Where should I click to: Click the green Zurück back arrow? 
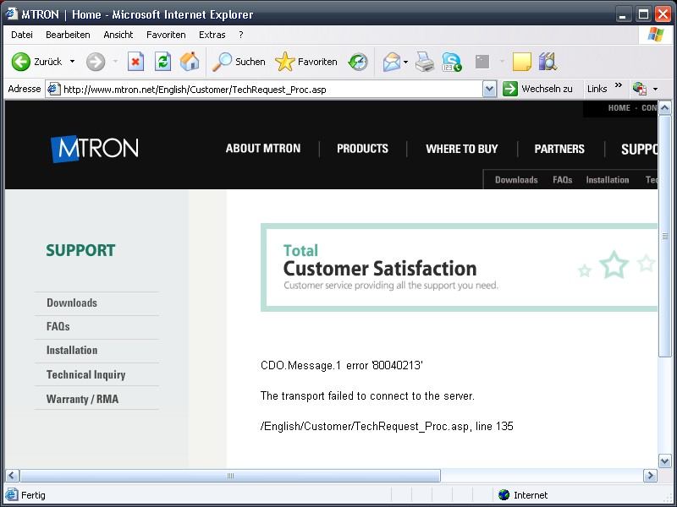(20, 62)
